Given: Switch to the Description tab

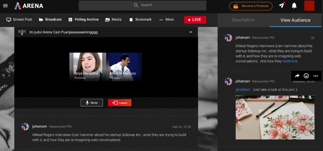Looking at the screenshot, I should (x=243, y=20).
